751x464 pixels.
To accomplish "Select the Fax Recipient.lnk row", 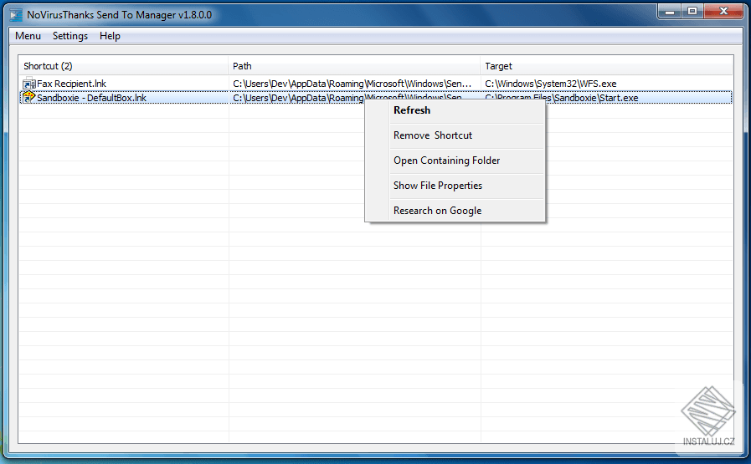I will point(375,84).
